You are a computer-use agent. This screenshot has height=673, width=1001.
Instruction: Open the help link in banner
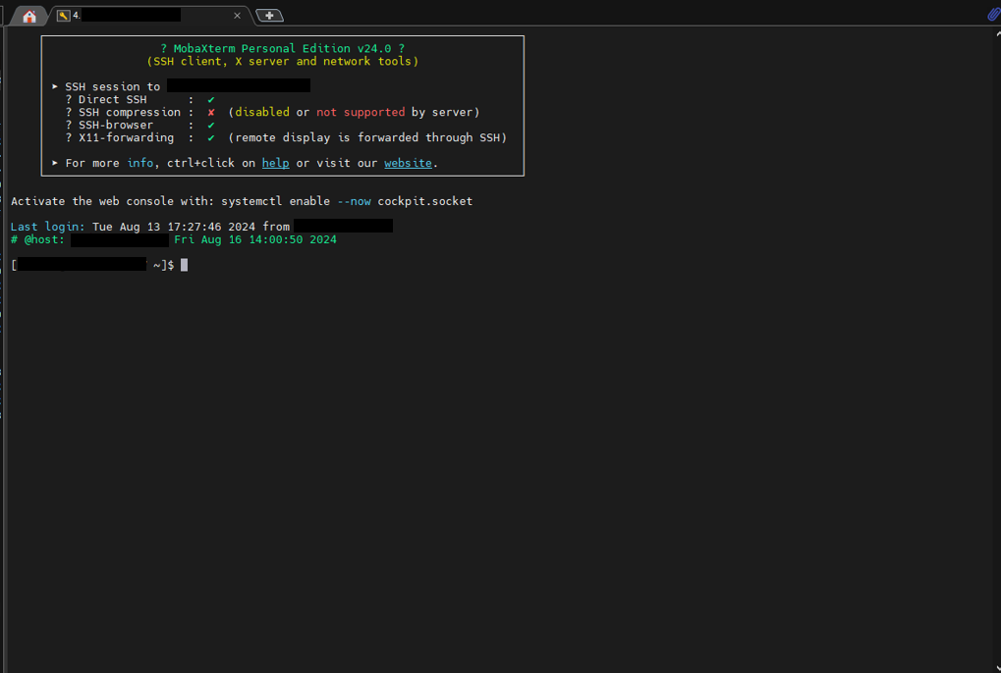275,163
